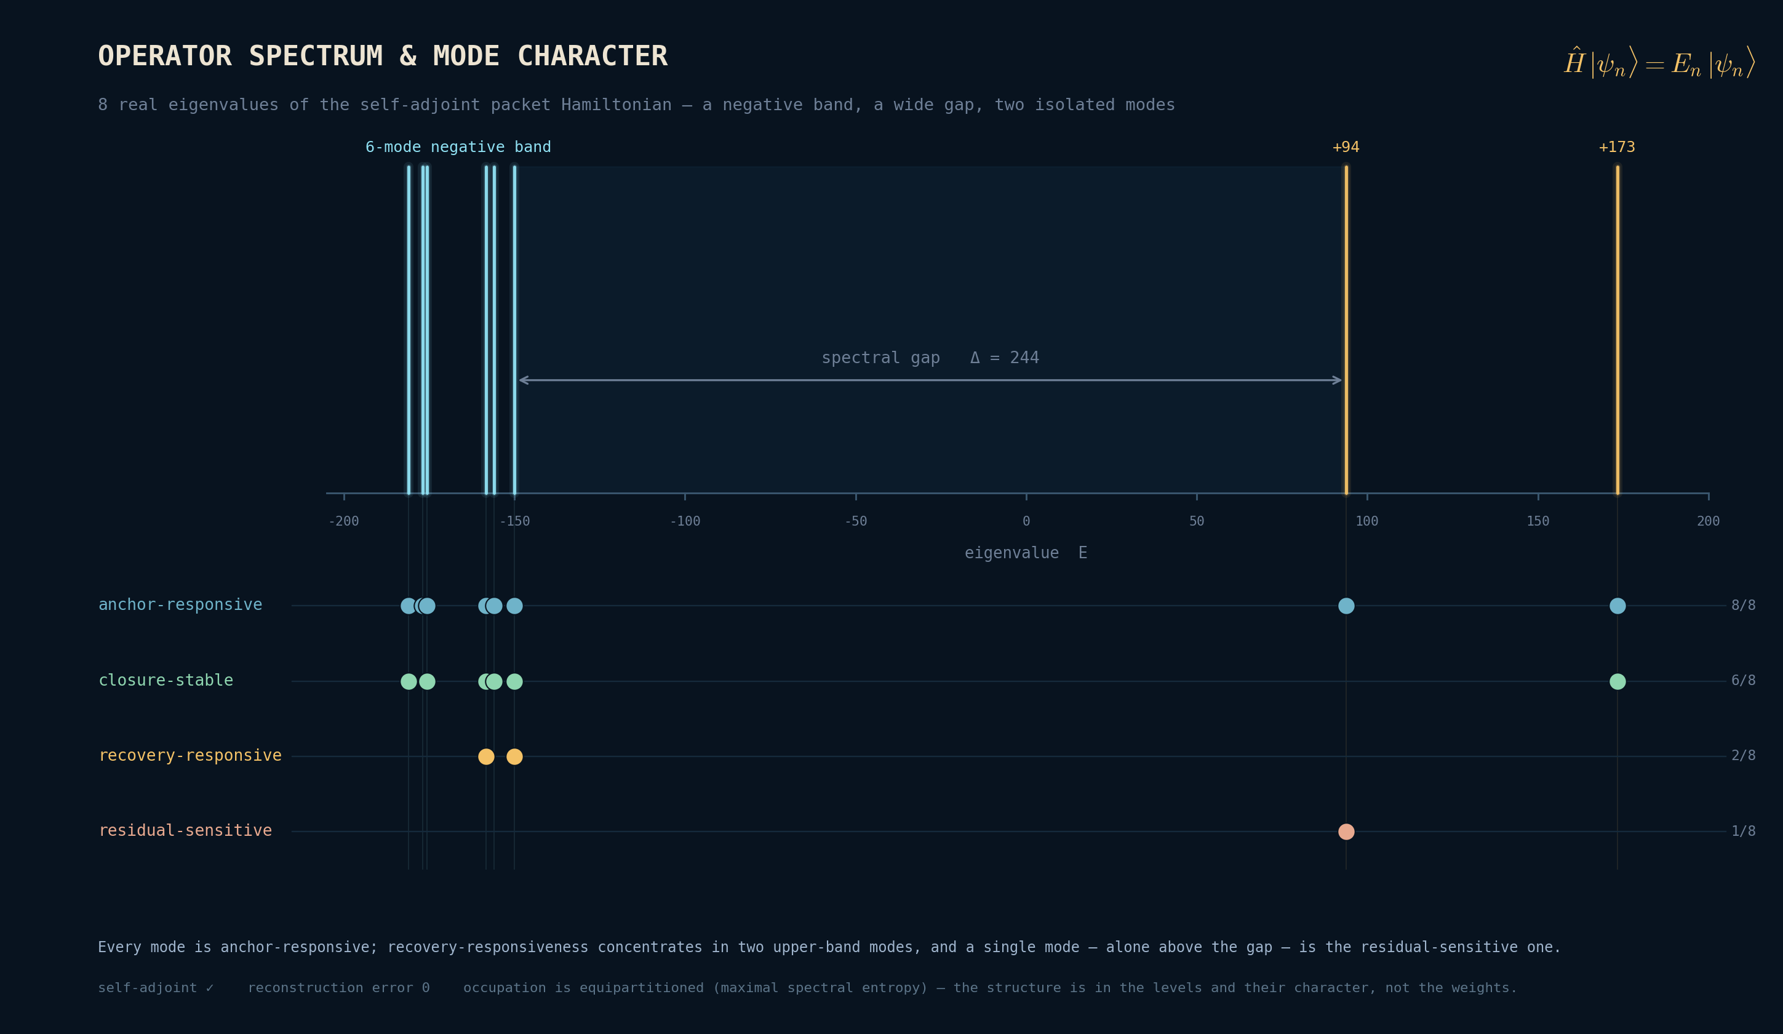Click the "spectral gap Δ = 244" annotation

[930, 358]
